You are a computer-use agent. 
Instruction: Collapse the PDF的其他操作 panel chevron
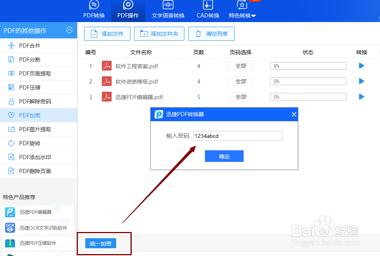69,30
